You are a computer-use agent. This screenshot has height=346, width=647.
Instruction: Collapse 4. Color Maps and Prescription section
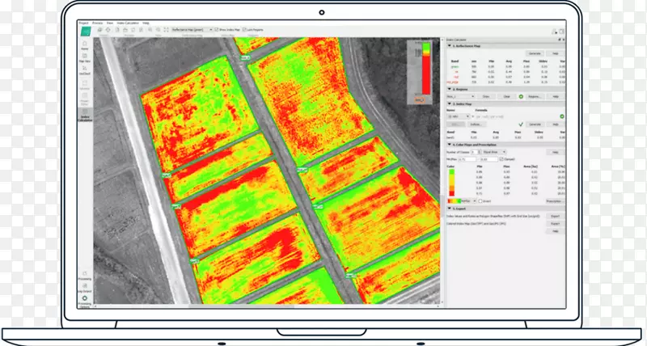point(450,145)
